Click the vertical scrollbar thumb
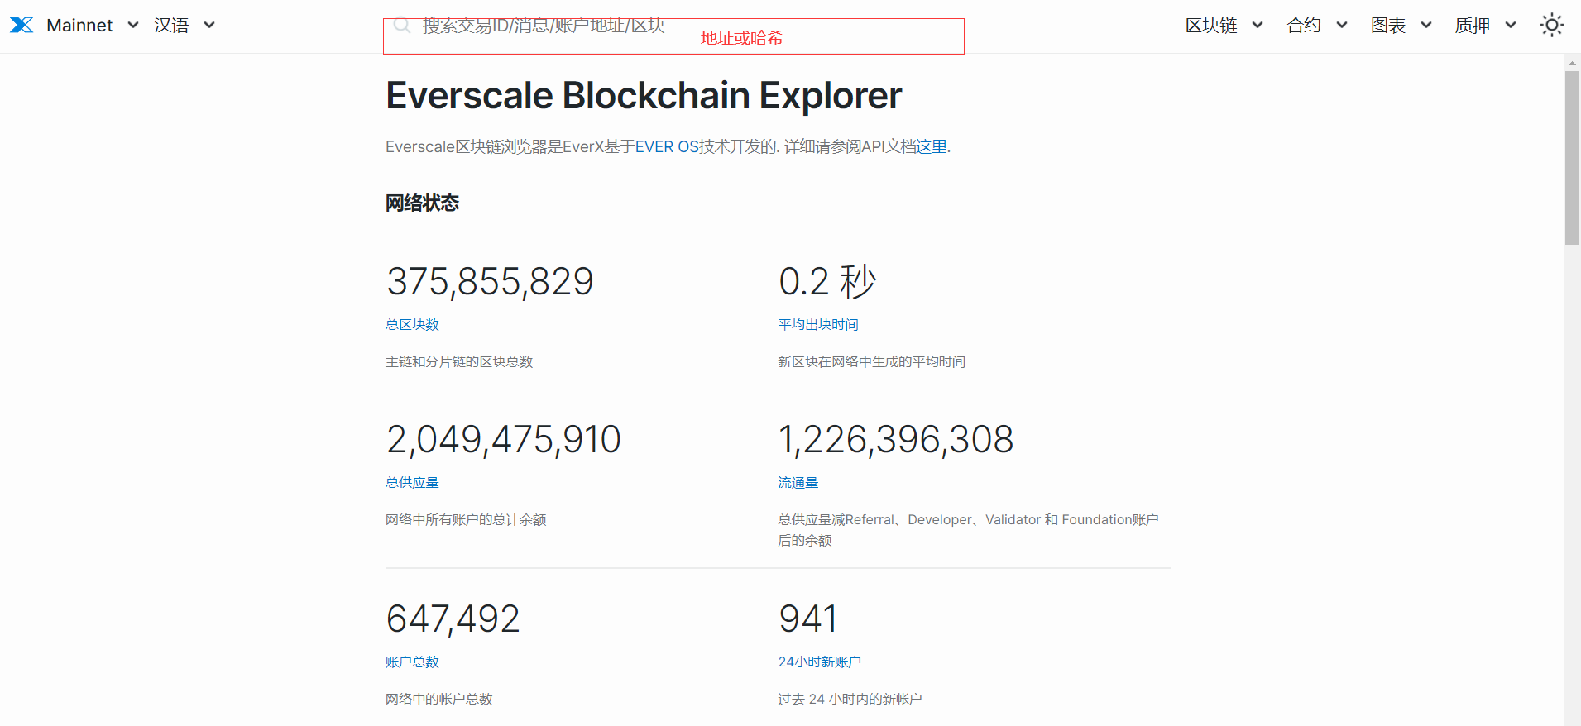The width and height of the screenshot is (1581, 726). tap(1572, 157)
